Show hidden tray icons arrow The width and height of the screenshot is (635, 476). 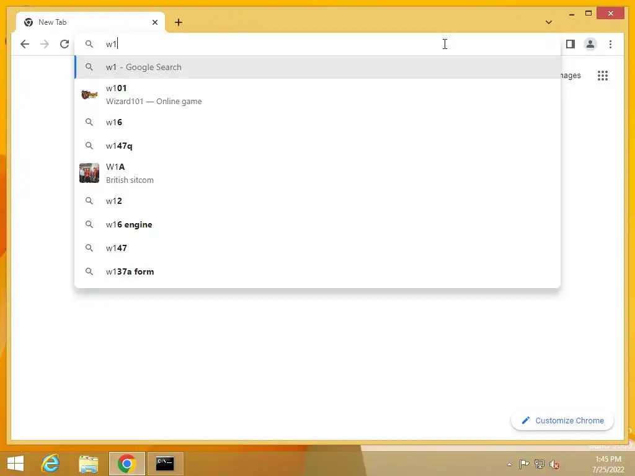(510, 464)
